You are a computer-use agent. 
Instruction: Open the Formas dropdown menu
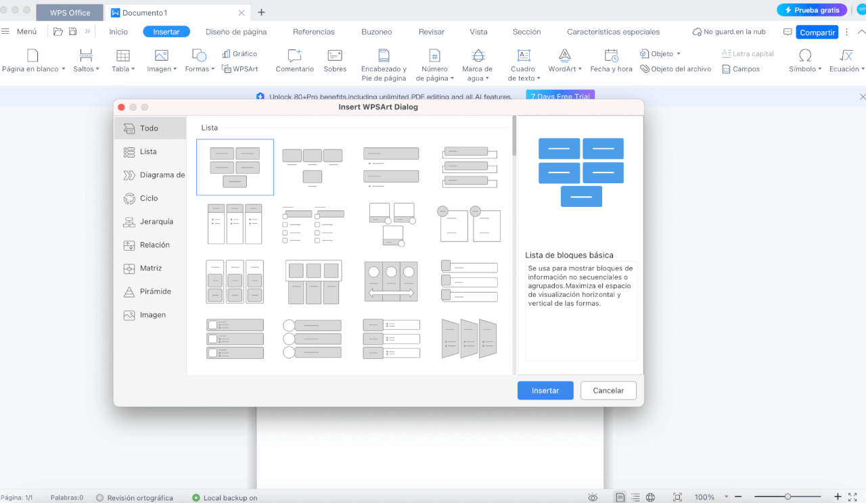tap(200, 69)
